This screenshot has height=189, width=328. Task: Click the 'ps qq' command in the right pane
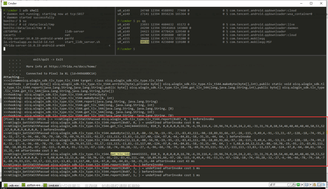point(141,21)
